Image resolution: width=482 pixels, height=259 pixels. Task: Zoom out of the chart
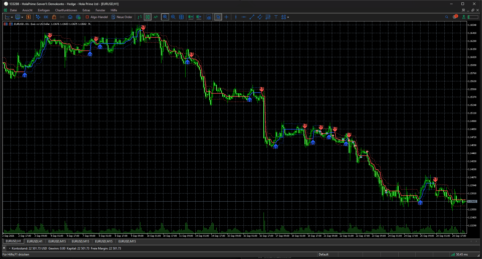(x=173, y=17)
